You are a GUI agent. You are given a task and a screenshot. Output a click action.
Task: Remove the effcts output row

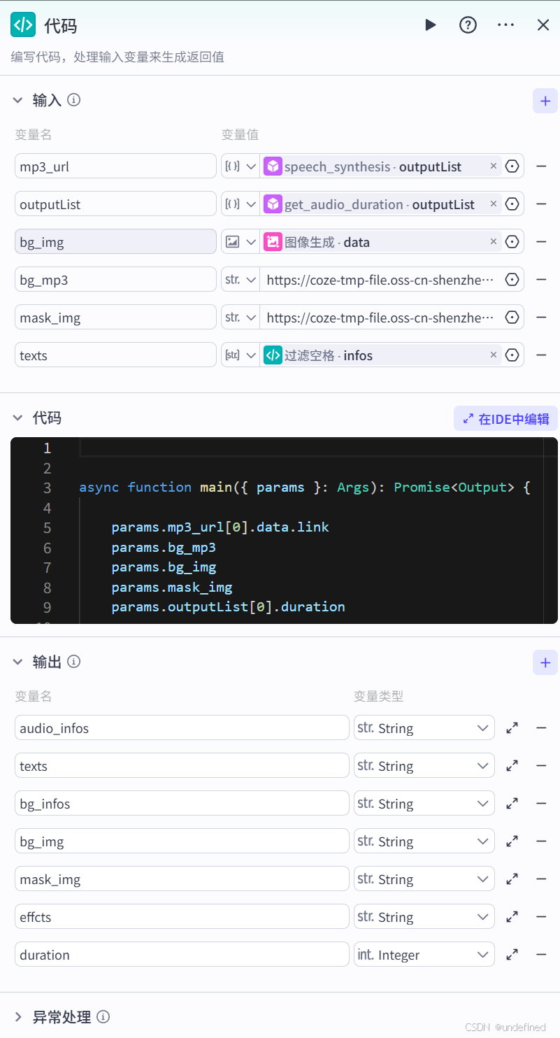(541, 916)
